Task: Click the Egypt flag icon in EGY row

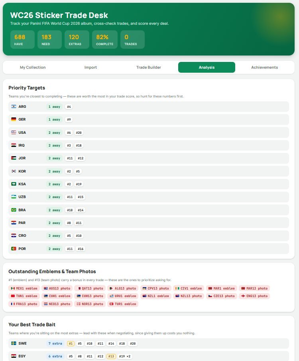Action: (14, 356)
